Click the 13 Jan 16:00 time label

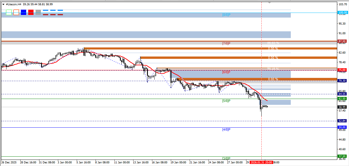pyautogui.click(x=141, y=162)
